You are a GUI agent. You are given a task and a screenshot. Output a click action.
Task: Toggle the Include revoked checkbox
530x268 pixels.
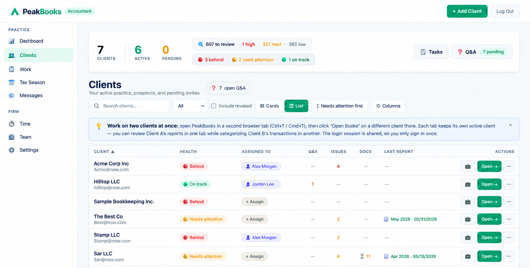(x=214, y=106)
